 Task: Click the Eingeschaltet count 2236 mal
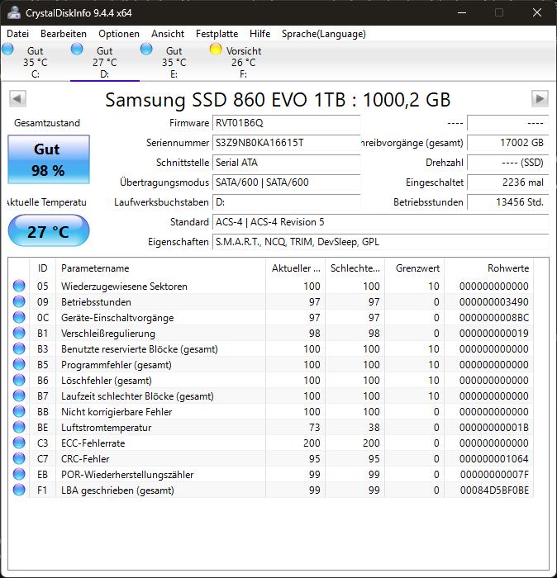tap(508, 182)
